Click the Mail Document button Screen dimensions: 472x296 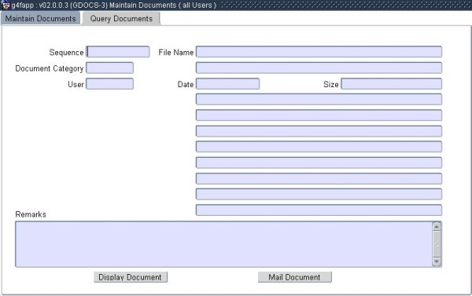[x=295, y=277]
